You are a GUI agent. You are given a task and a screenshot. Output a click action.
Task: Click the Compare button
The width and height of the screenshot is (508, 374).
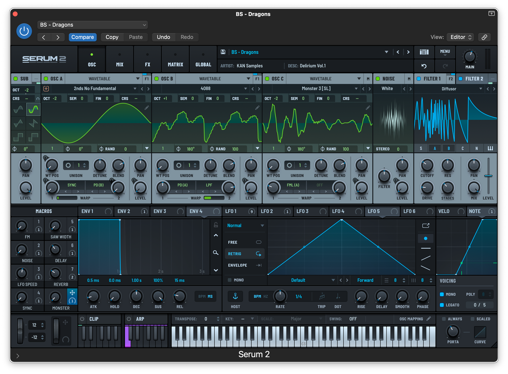point(83,37)
